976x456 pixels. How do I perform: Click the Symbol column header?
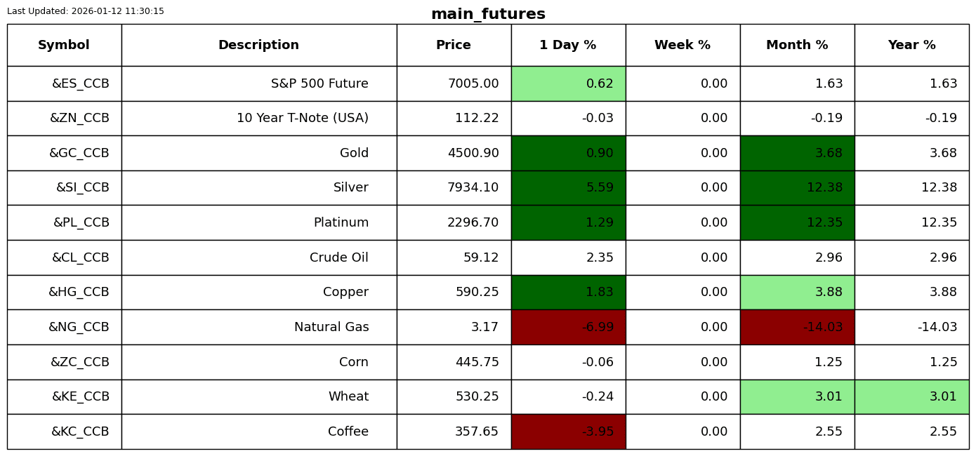point(64,46)
